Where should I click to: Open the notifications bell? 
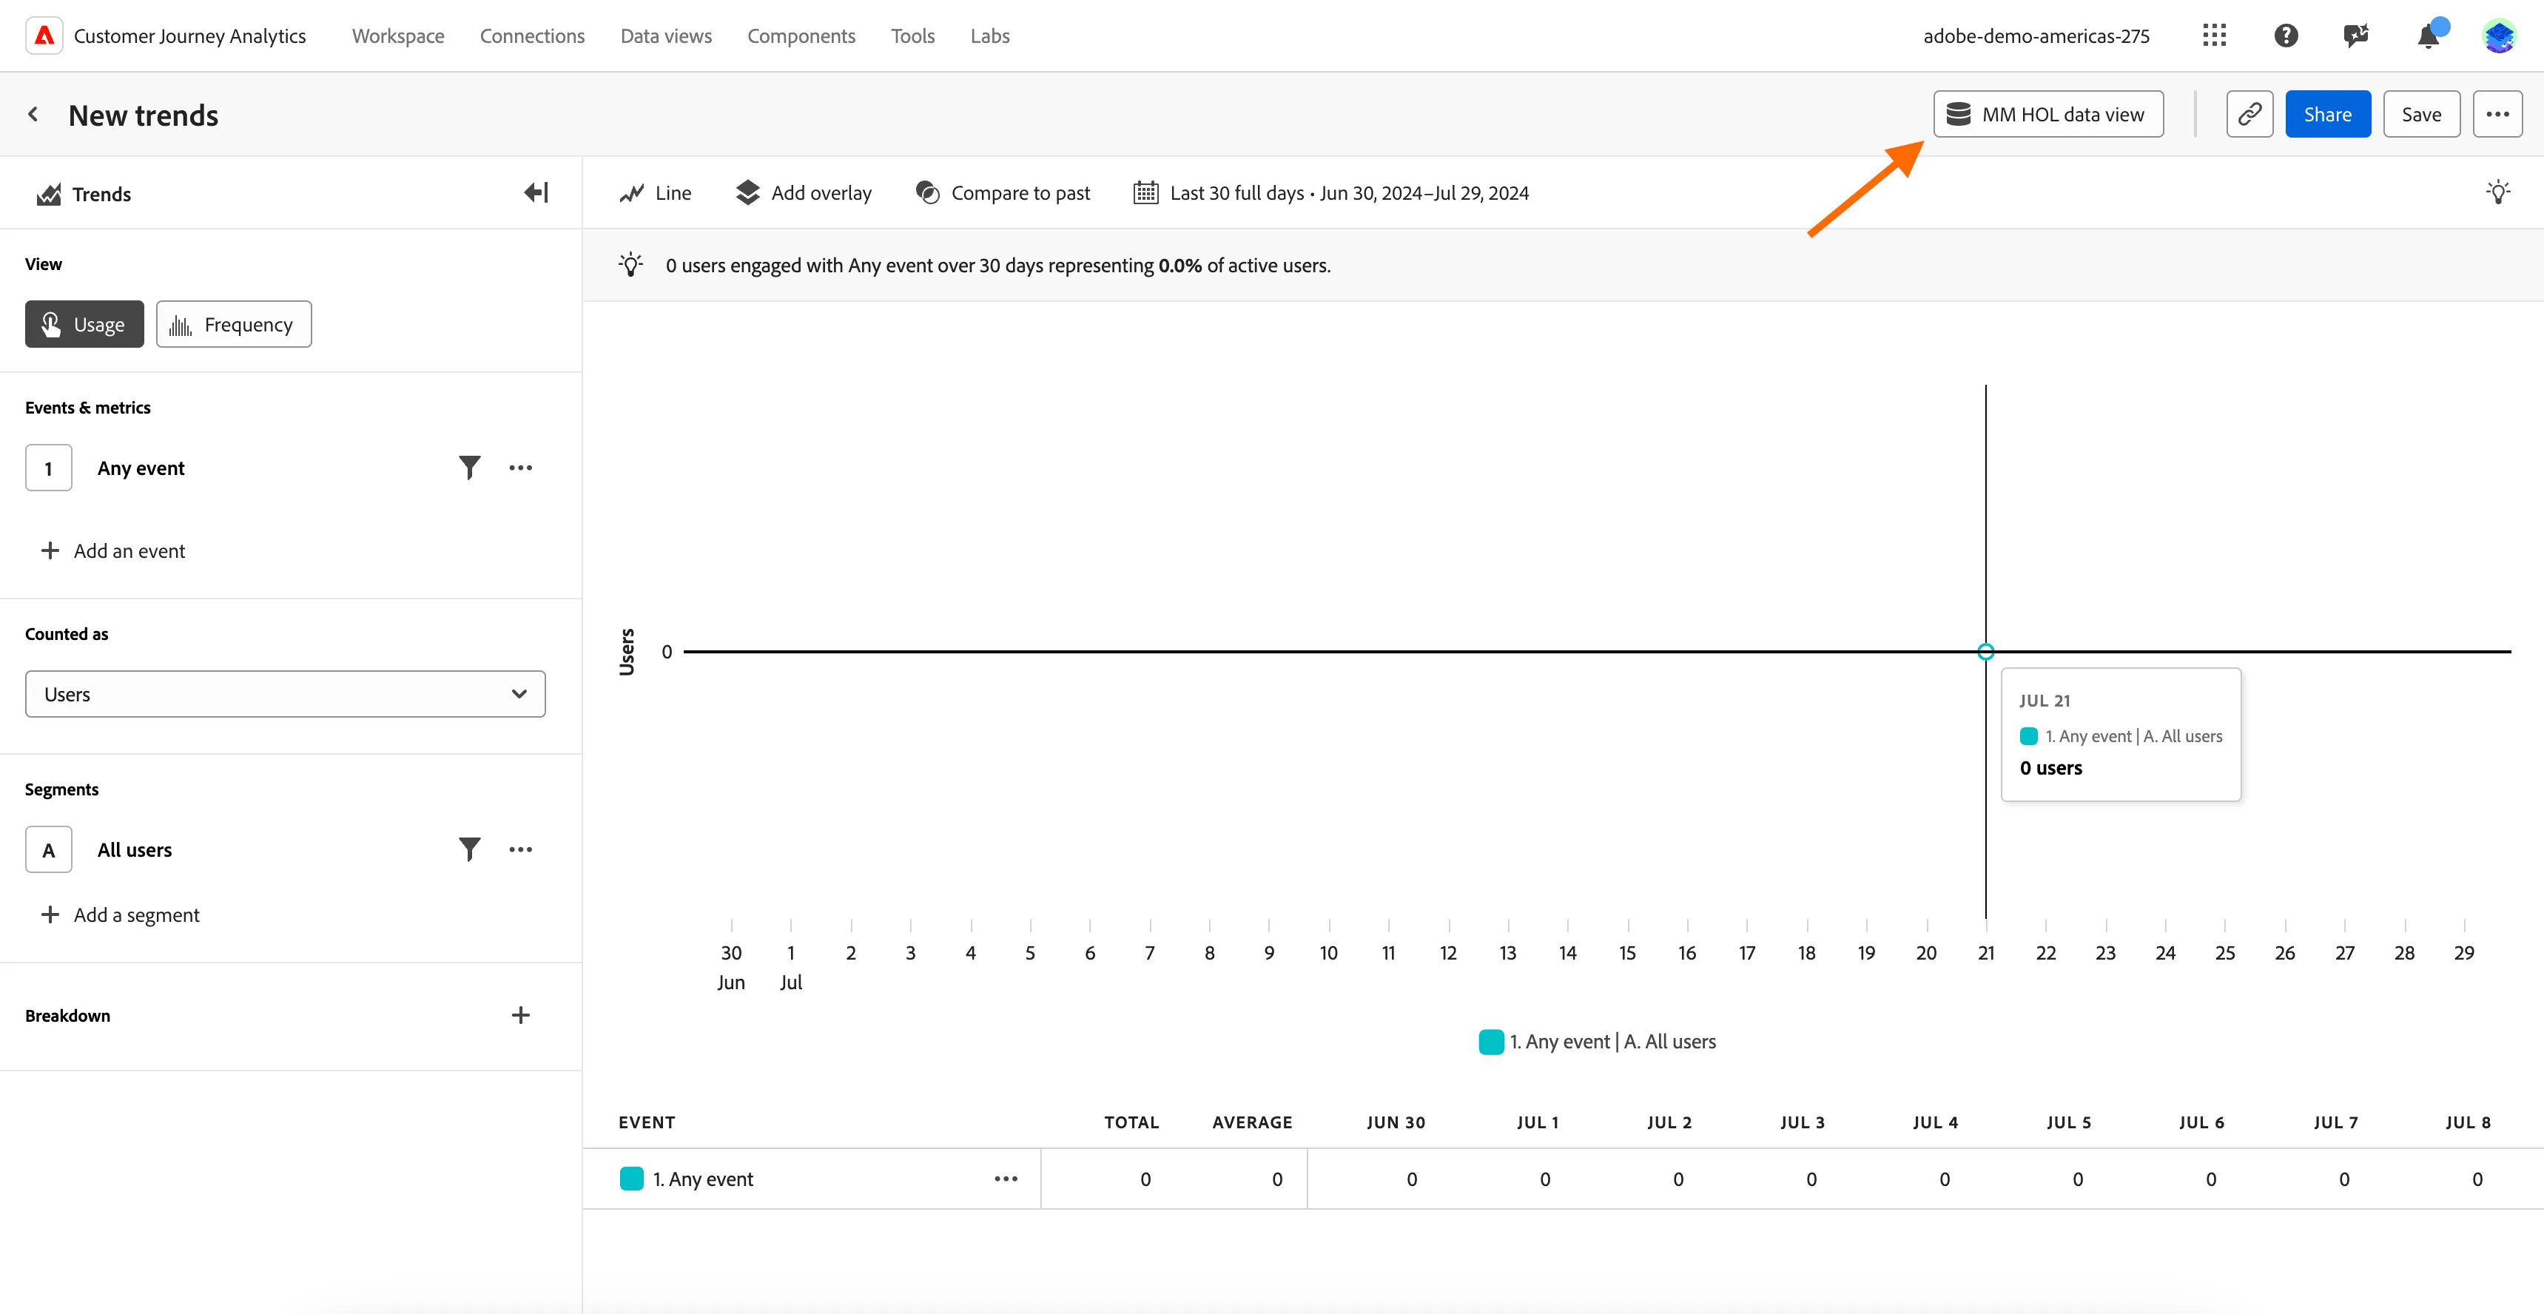coord(2428,36)
